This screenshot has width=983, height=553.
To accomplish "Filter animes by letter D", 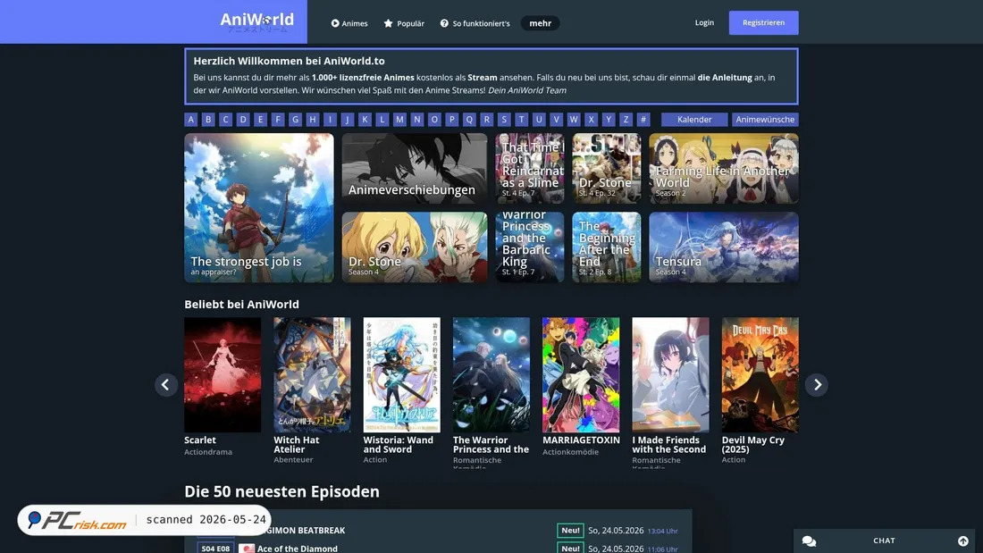I will [x=243, y=119].
